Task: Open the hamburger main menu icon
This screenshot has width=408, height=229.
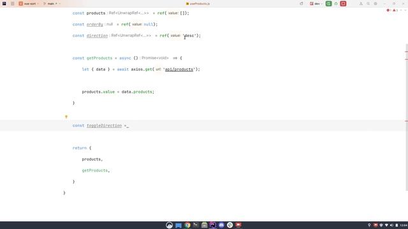Action: (13, 4)
